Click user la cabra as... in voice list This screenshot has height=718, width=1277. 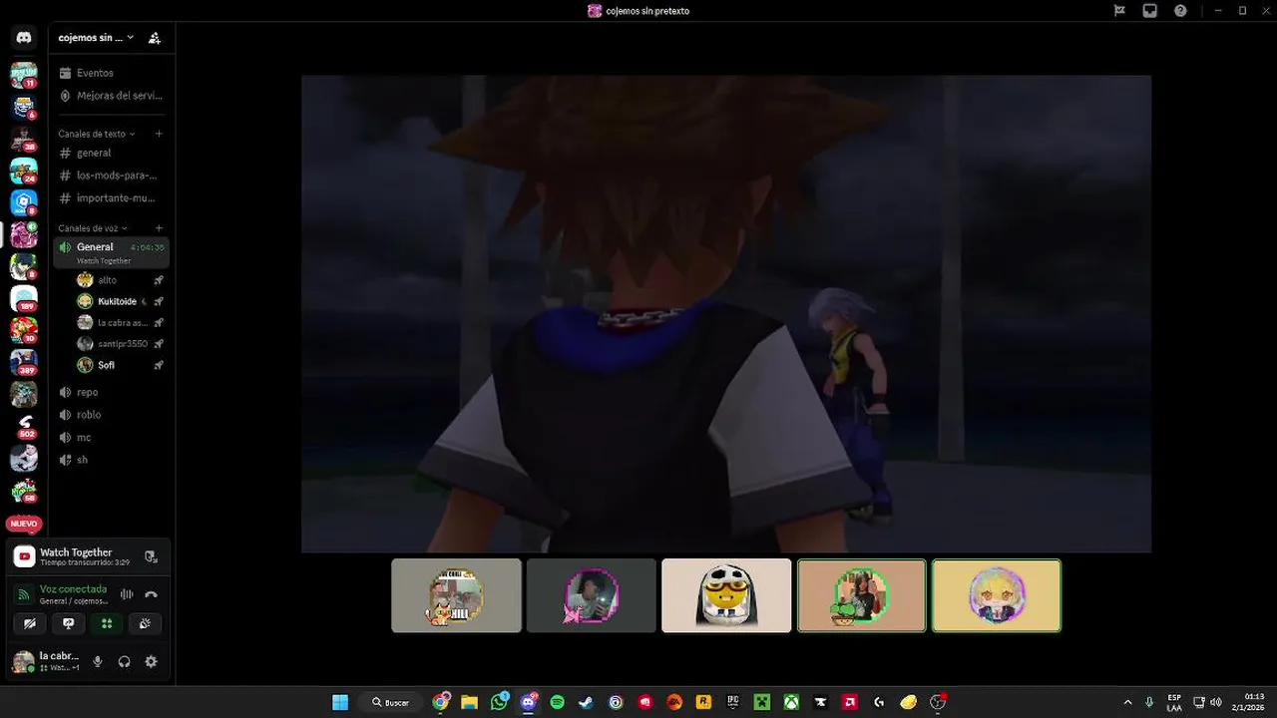tap(120, 323)
